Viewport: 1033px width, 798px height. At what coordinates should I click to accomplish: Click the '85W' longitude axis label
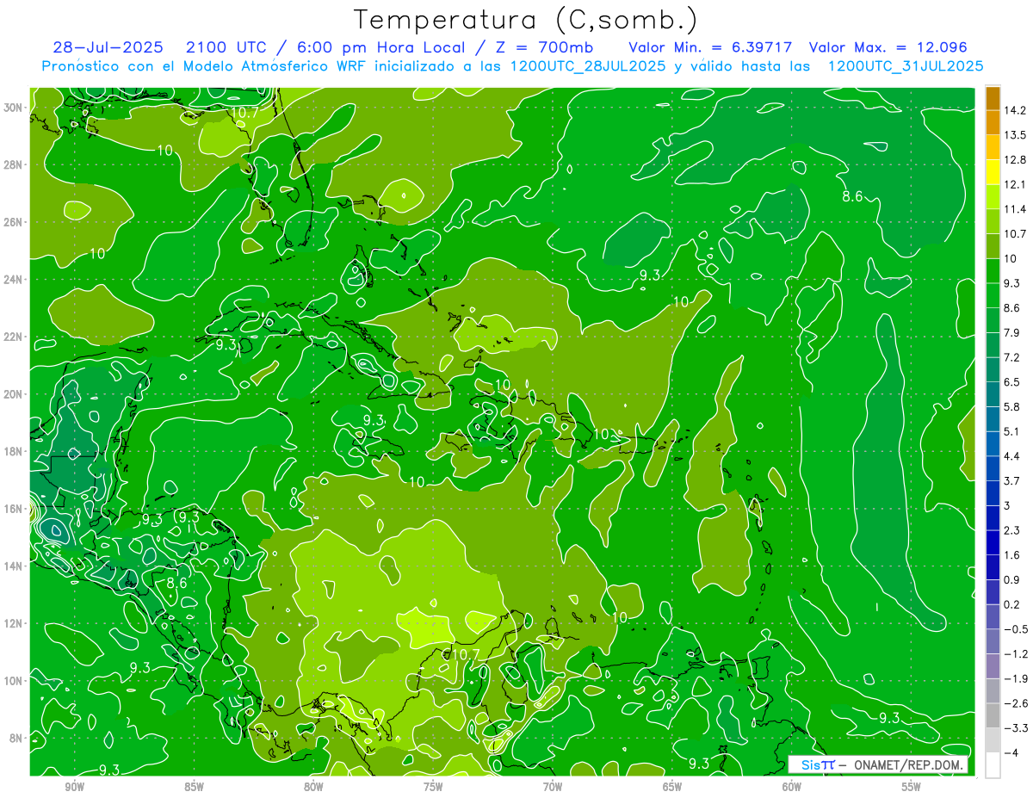tap(194, 788)
